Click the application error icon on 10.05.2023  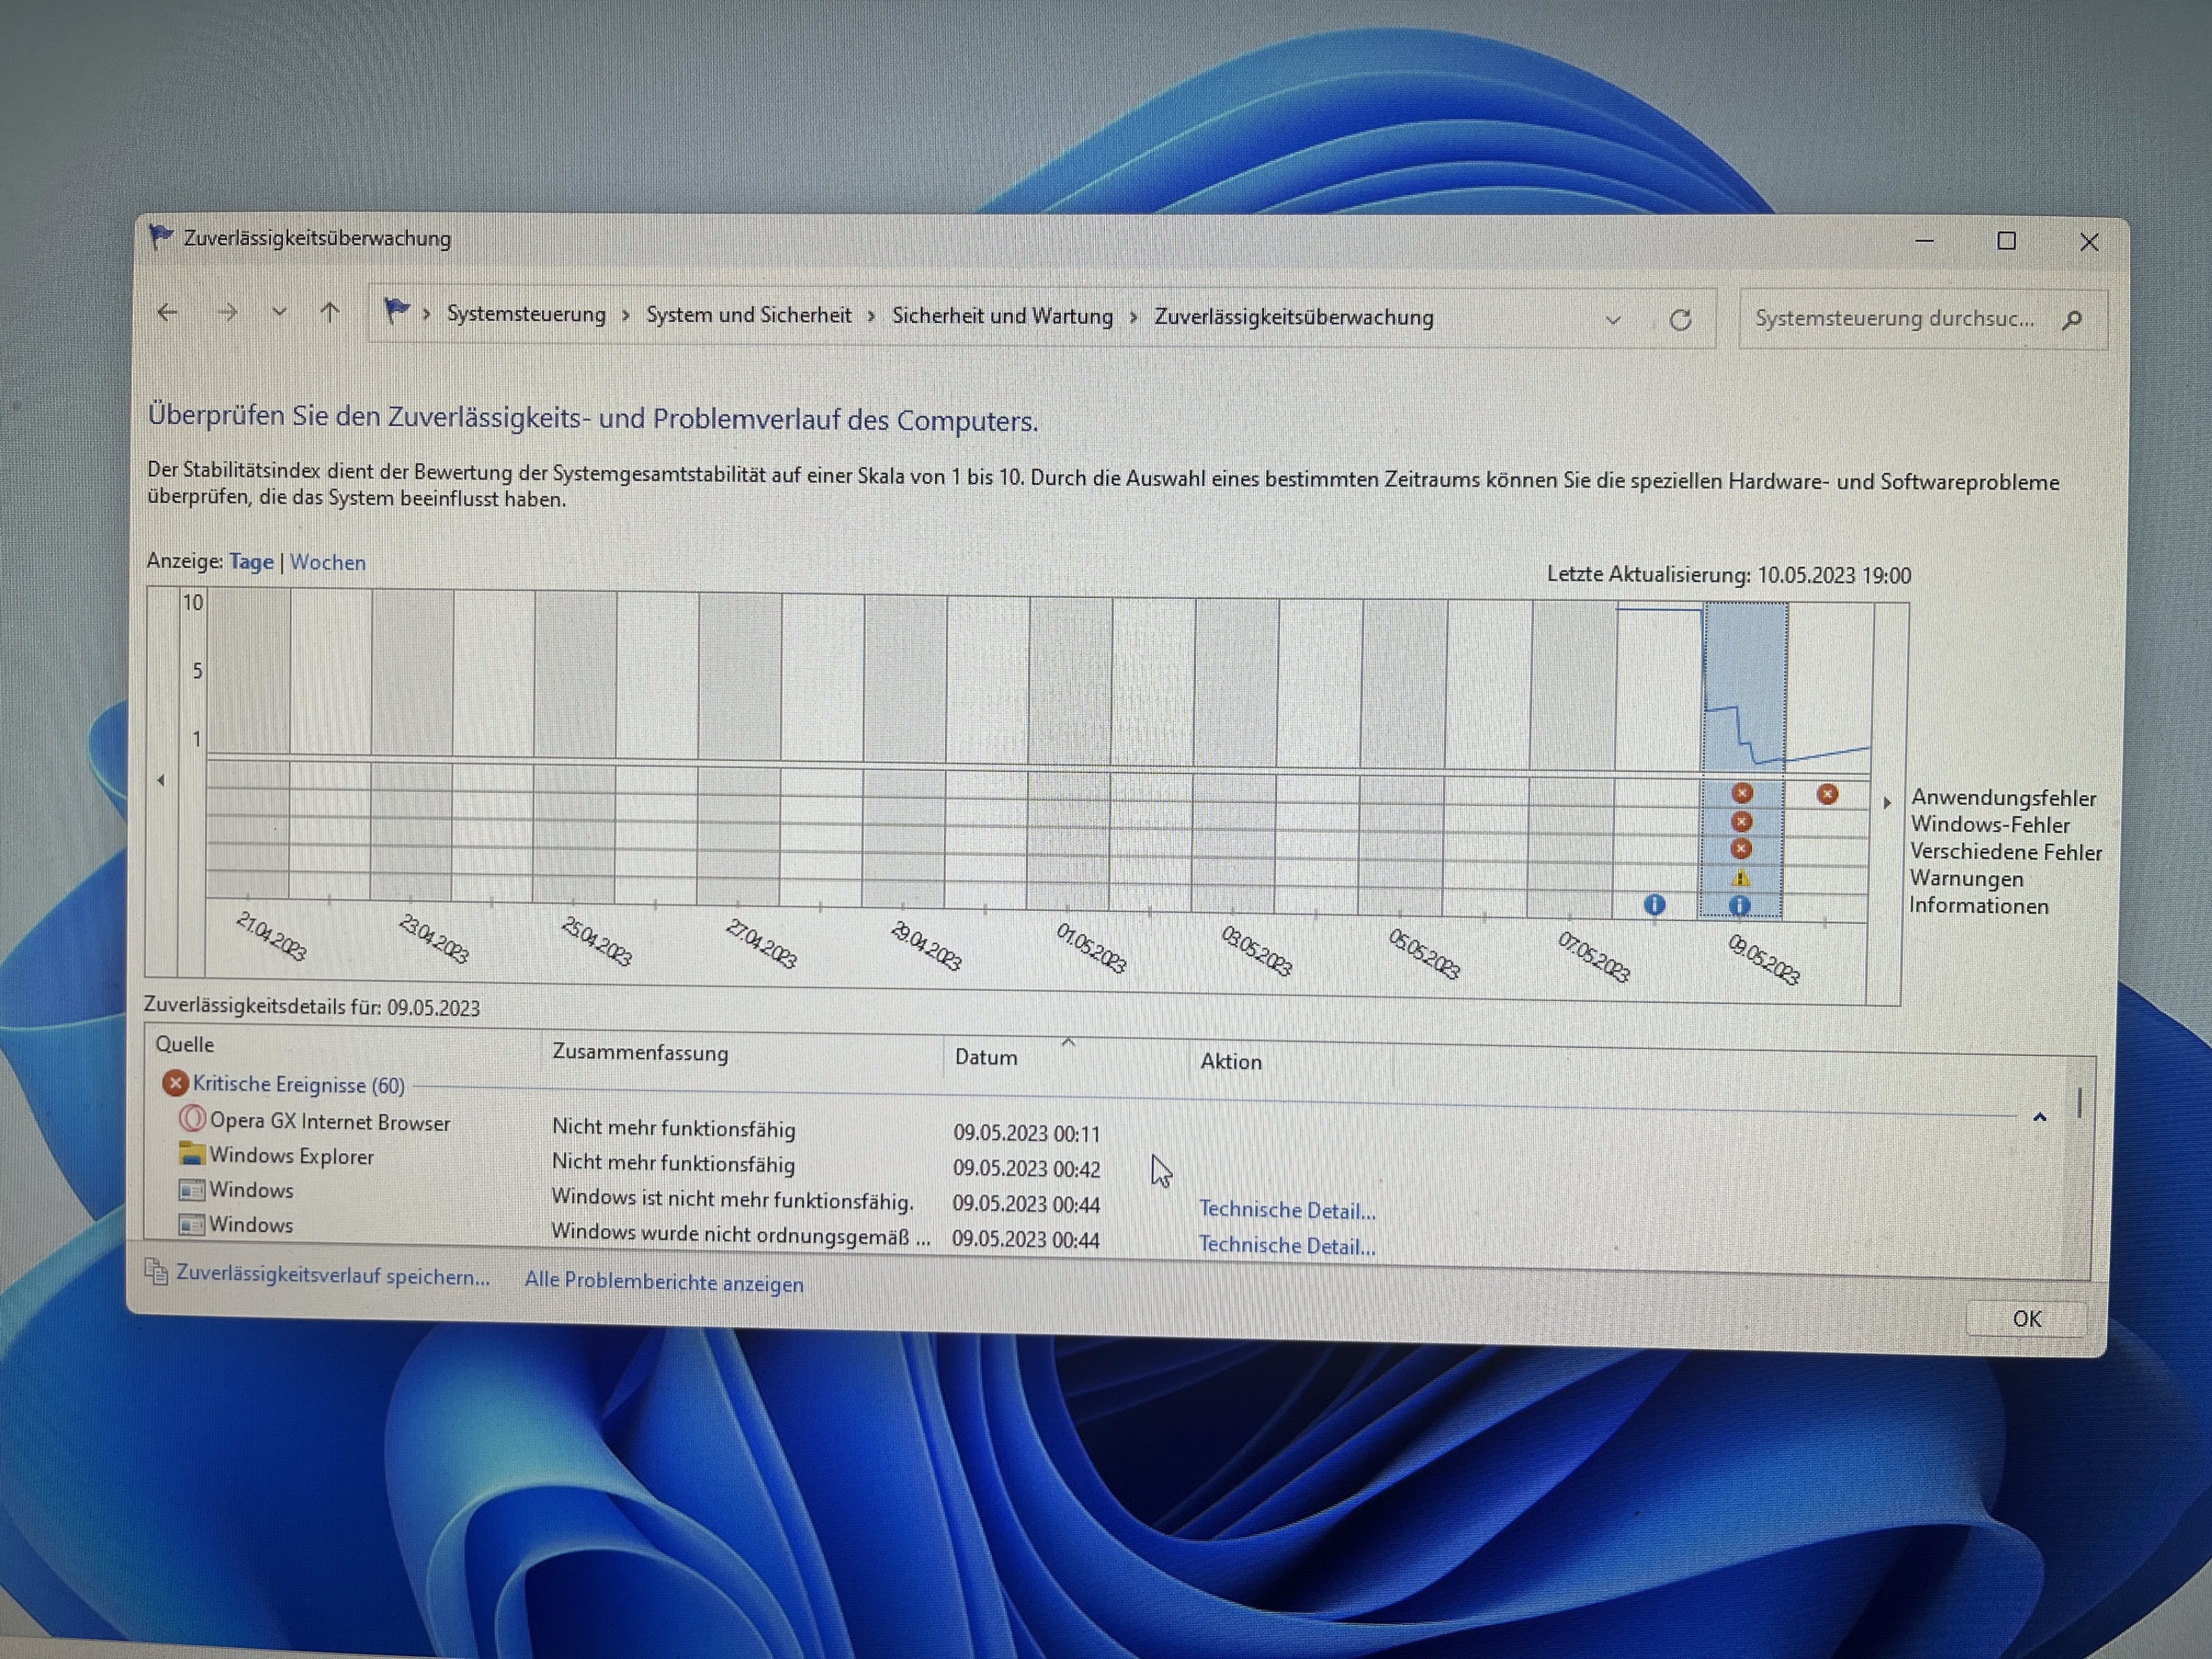(x=1827, y=794)
